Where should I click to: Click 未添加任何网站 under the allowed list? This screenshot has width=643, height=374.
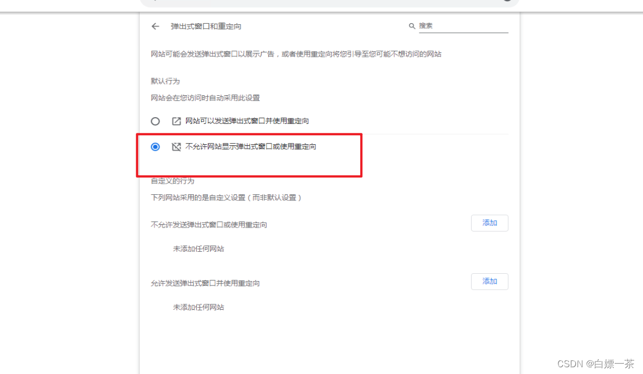[198, 308]
